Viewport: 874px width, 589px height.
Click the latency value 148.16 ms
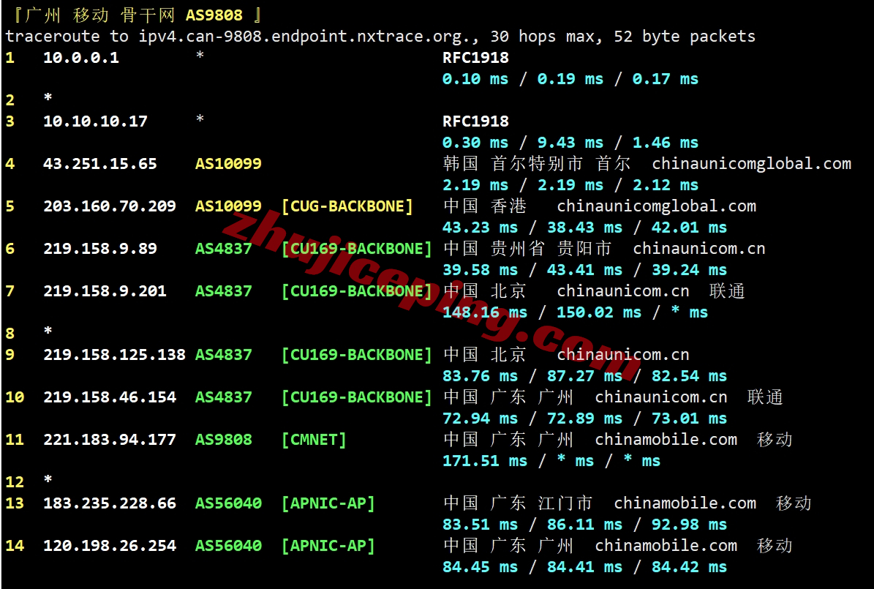(485, 312)
